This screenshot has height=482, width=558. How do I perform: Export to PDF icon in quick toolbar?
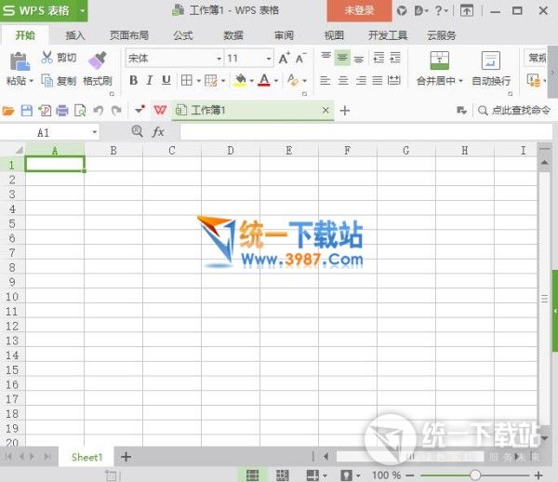pyautogui.click(x=45, y=111)
